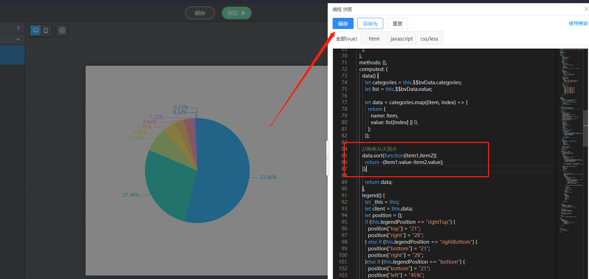Expand the right chevron in left sidebar
The image size is (589, 279).
(18, 27)
